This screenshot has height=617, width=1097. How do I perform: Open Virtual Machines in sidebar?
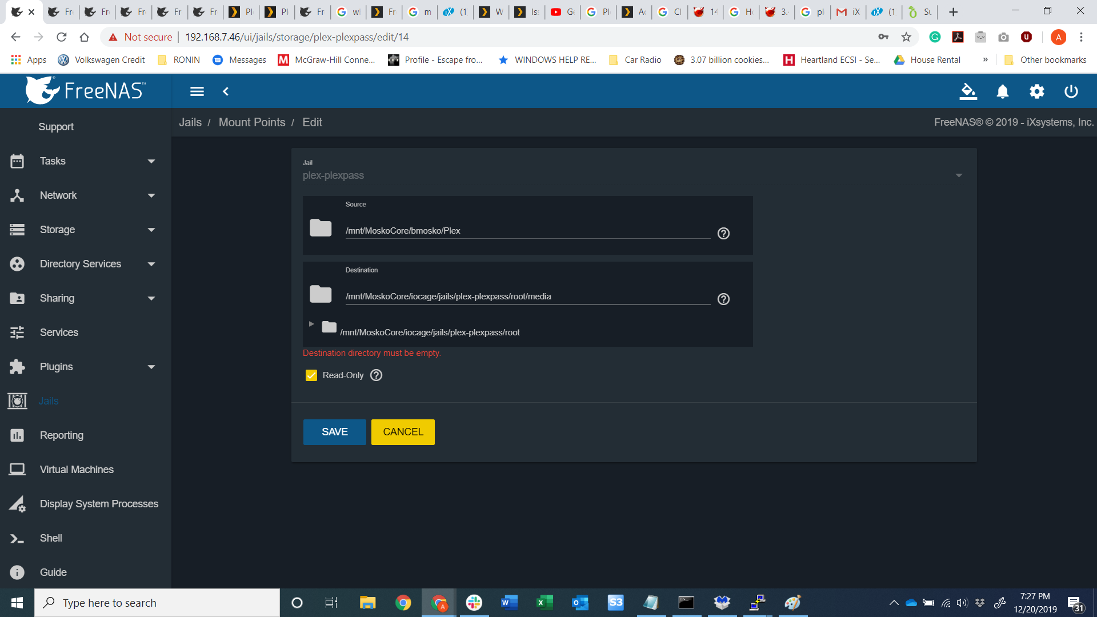tap(77, 470)
